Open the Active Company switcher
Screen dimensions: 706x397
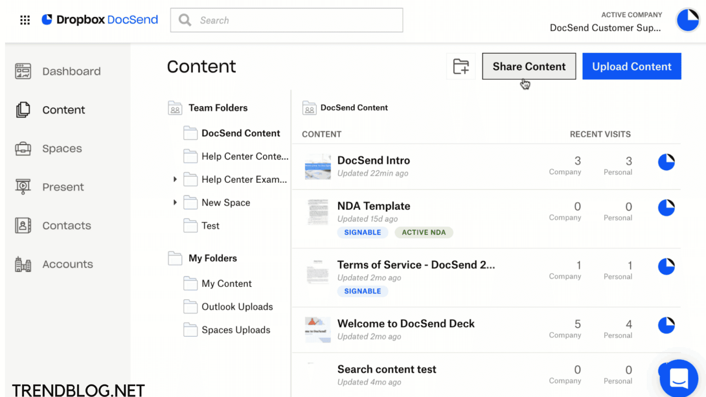[x=605, y=22]
